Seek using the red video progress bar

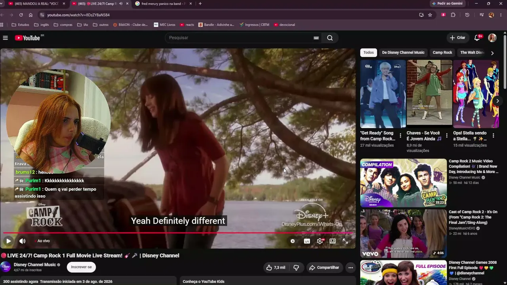pyautogui.click(x=178, y=233)
